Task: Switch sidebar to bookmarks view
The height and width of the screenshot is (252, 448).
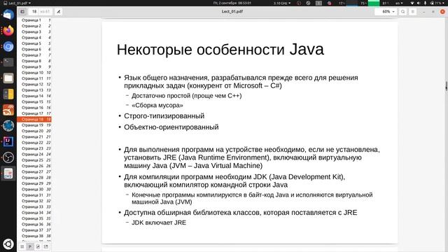Action: click(46, 246)
